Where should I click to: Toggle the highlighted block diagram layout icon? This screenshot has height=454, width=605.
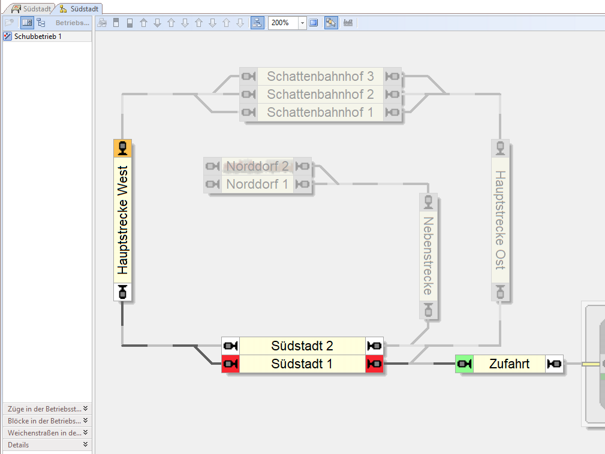point(257,23)
